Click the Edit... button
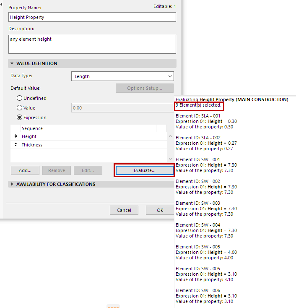 (x=88, y=170)
